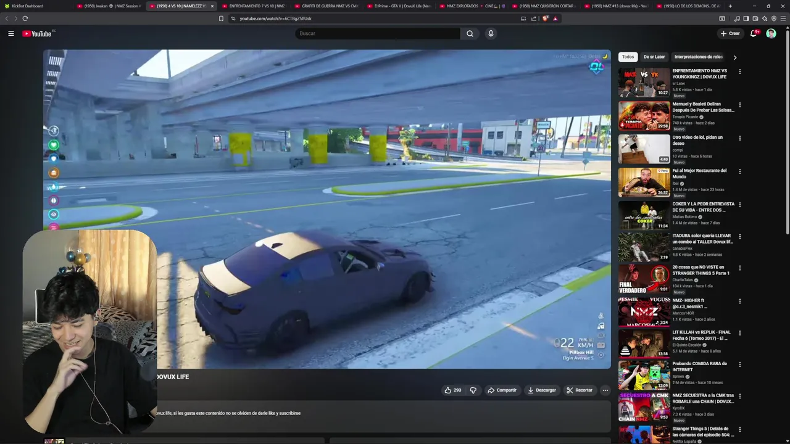Select the Interpretaciones de roles chip
Viewport: 790px width, 444px height.
698,57
